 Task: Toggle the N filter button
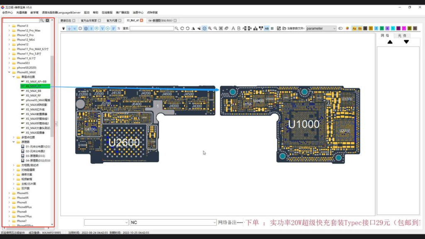point(119,29)
